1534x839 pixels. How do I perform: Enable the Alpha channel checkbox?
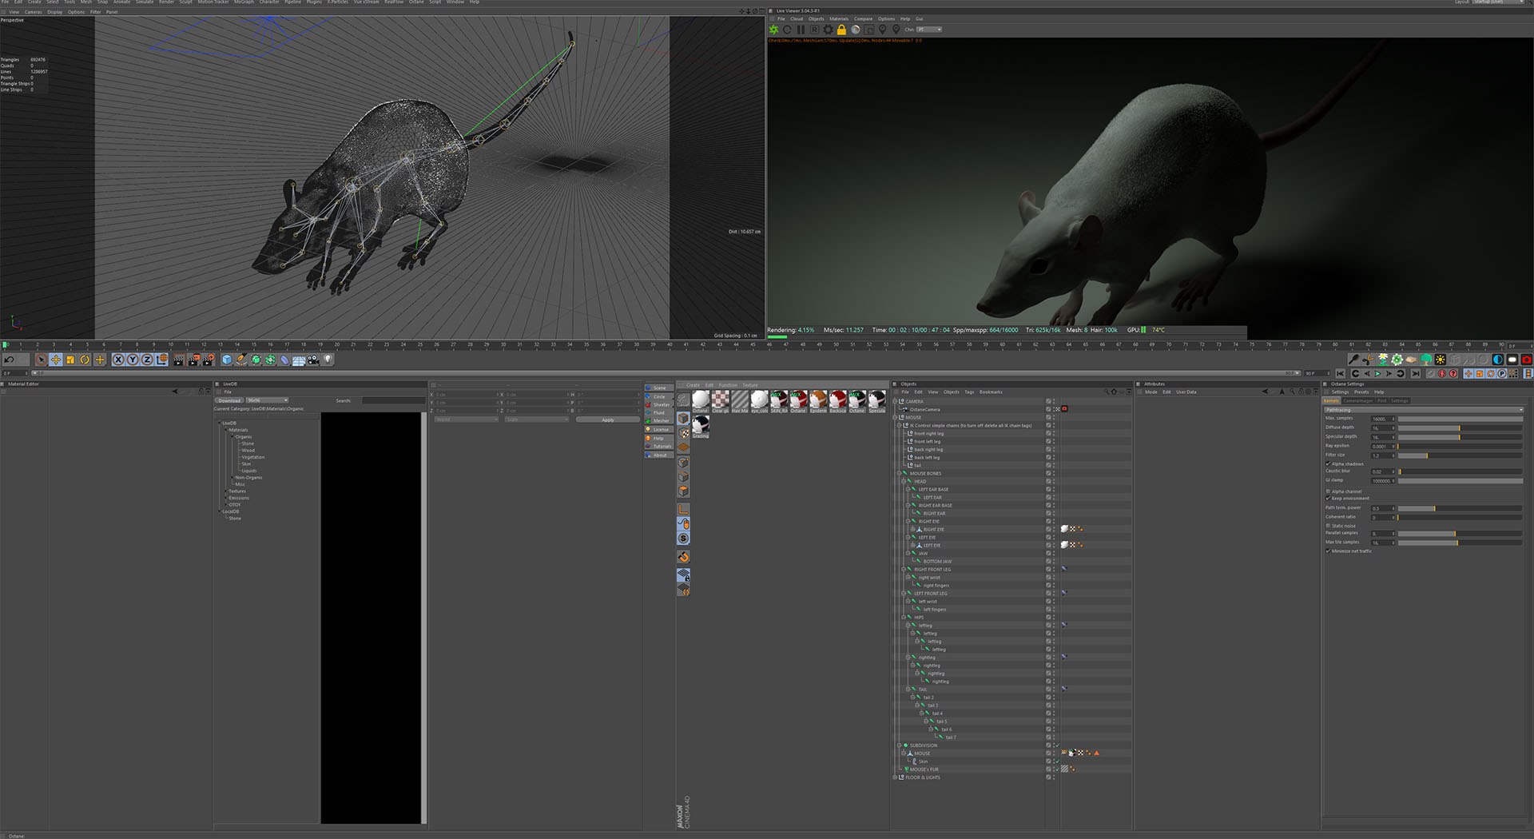tap(1328, 491)
